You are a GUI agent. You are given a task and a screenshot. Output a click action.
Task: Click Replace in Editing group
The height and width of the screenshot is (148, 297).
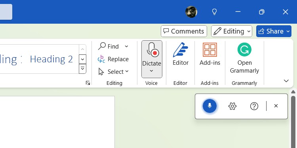tap(113, 59)
